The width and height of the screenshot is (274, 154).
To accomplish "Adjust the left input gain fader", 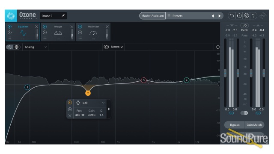I will click(x=225, y=73).
